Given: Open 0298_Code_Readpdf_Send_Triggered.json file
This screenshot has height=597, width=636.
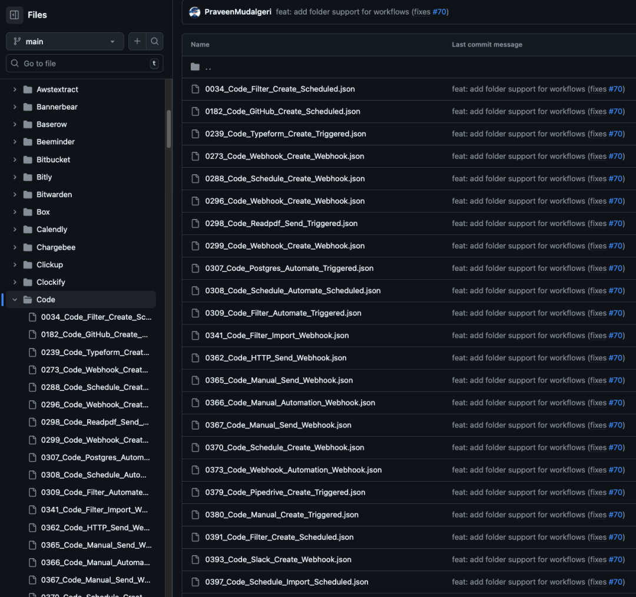Looking at the screenshot, I should click(281, 223).
